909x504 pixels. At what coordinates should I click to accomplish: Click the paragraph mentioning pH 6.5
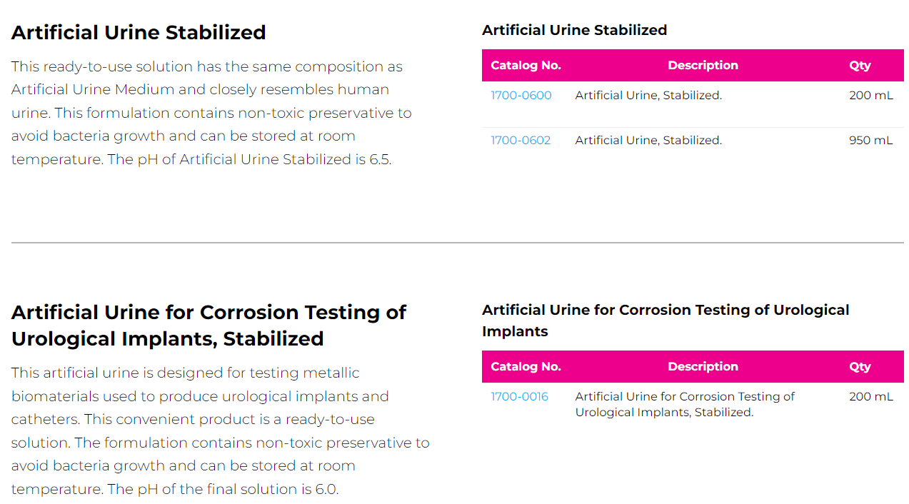[211, 113]
